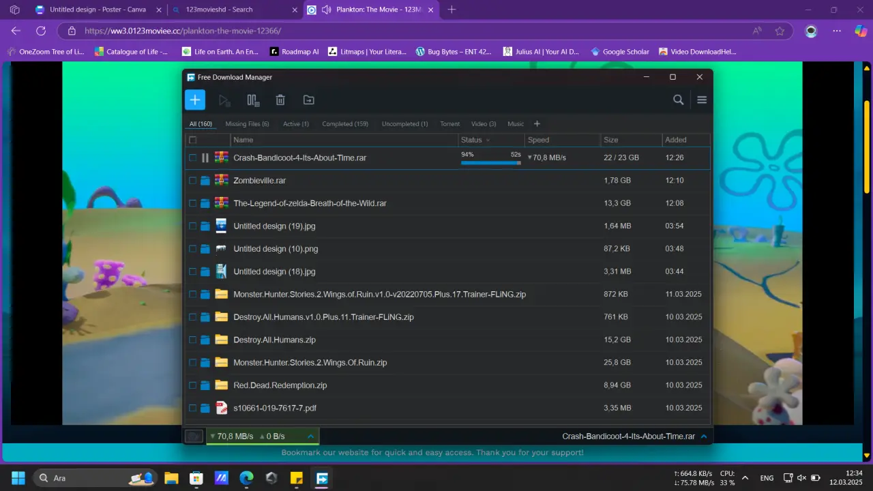Pause the Crash-Bandicoot download via its pause icon

pyautogui.click(x=205, y=158)
